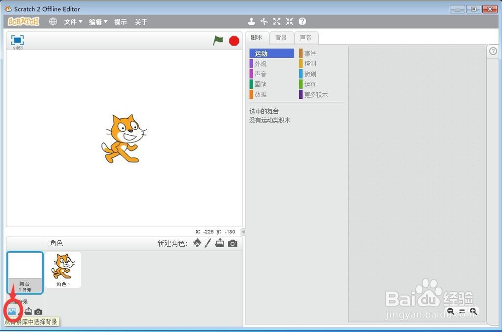502x332 pixels.
Task: Select the 外观 block category
Action: pos(272,64)
